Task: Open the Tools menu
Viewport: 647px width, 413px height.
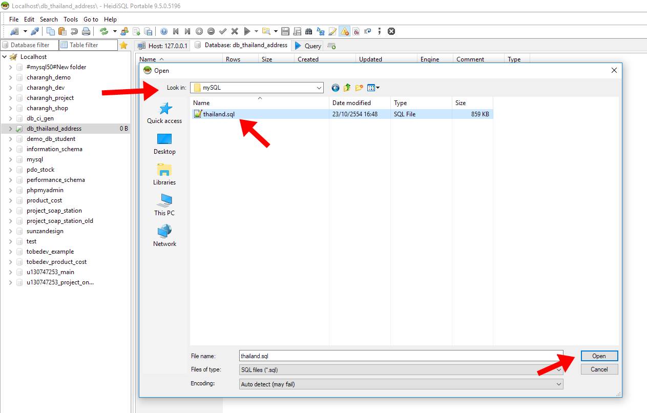Action: [x=70, y=19]
